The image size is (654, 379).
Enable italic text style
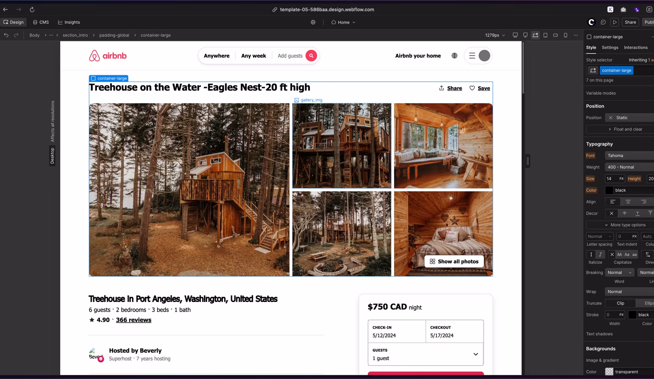coord(601,255)
